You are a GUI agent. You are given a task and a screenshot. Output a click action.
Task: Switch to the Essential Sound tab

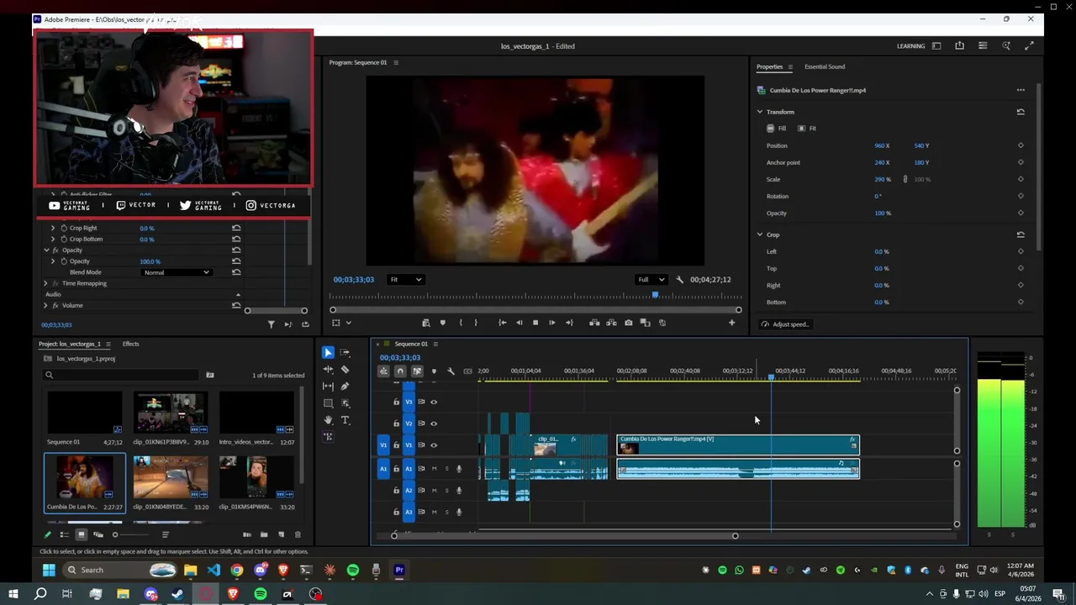point(825,66)
